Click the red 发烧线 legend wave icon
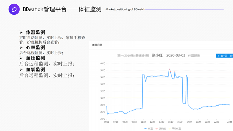The width and height of the screenshot is (233, 131). point(156,128)
